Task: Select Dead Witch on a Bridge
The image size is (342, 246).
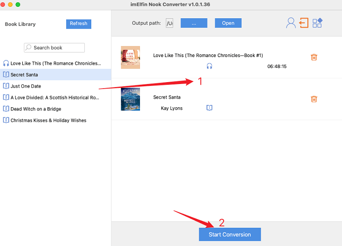Action: coord(56,109)
